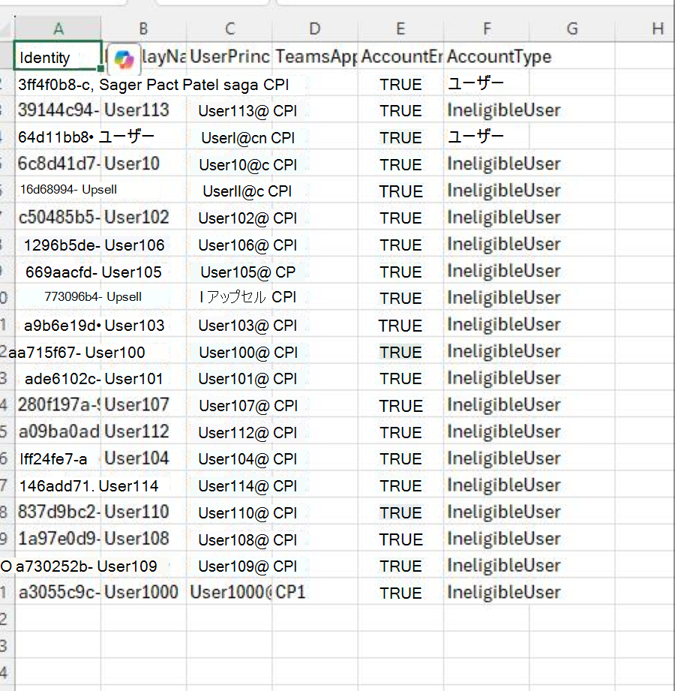Viewport: 675px width, 691px height.
Task: Select the User101 display name cell
Action: [143, 379]
